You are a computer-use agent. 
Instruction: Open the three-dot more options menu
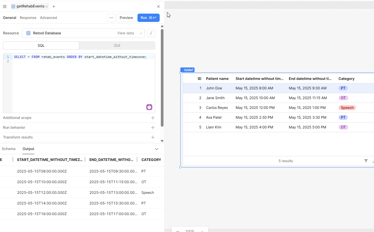pyautogui.click(x=111, y=18)
